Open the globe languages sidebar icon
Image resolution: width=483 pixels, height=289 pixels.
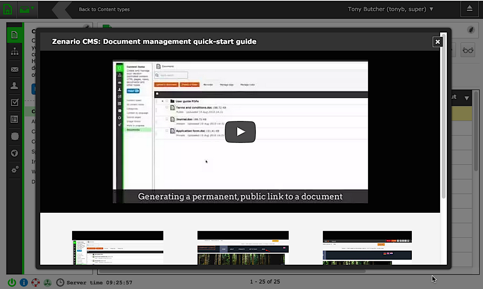[x=15, y=153]
